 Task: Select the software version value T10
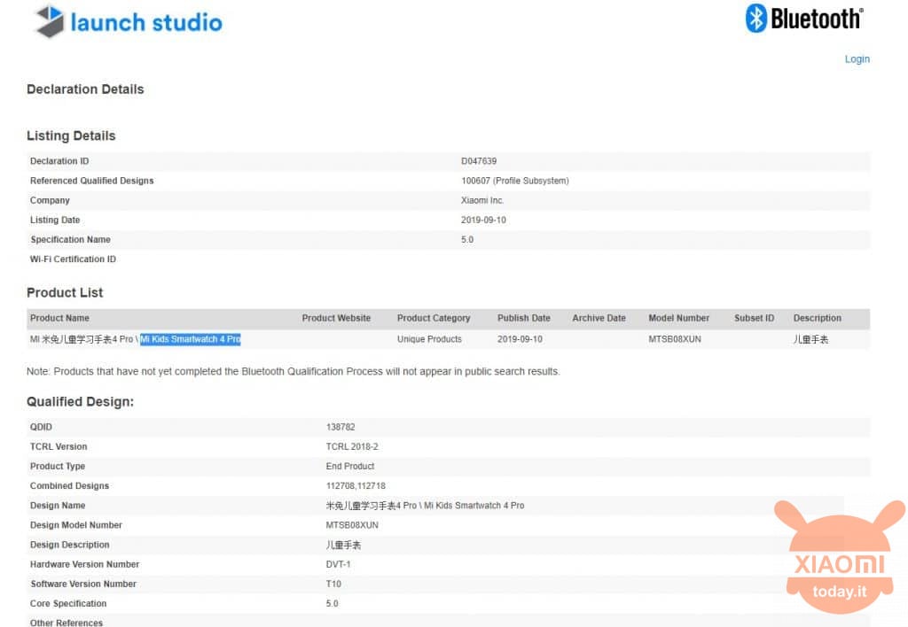(333, 584)
